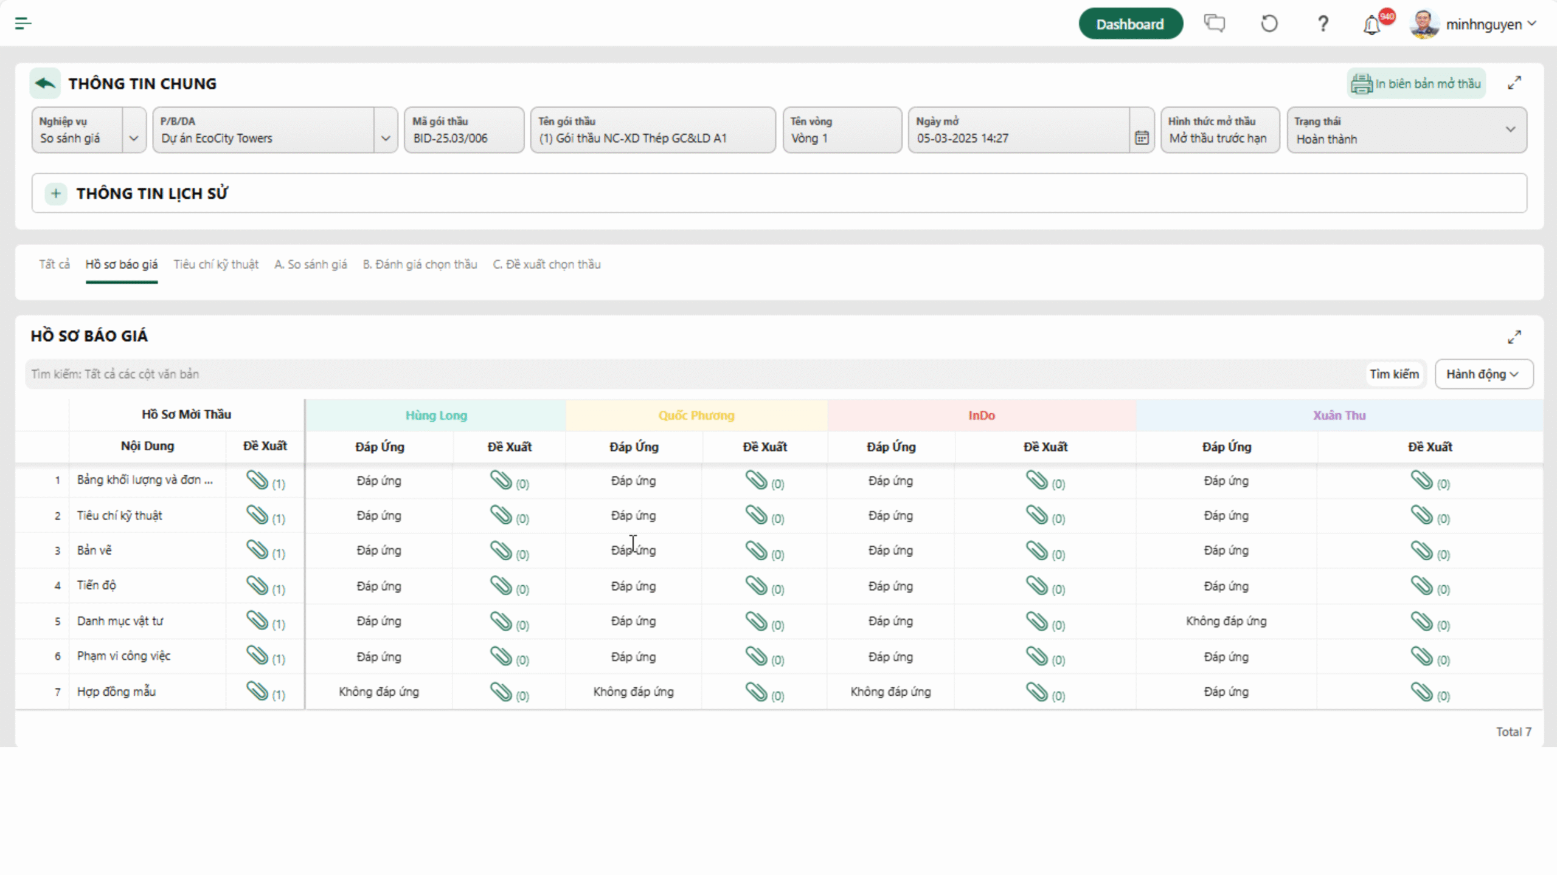Click the green back arrow icon
The image size is (1557, 875).
(x=45, y=83)
